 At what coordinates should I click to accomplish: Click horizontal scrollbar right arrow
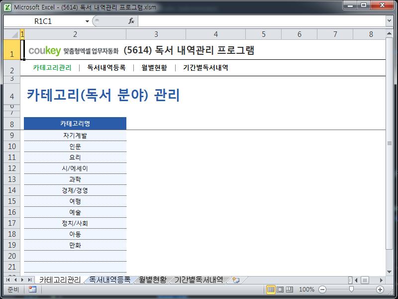coord(381,280)
